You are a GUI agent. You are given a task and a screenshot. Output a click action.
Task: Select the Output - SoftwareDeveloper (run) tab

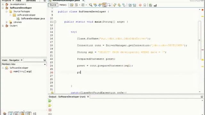(x=67, y=96)
